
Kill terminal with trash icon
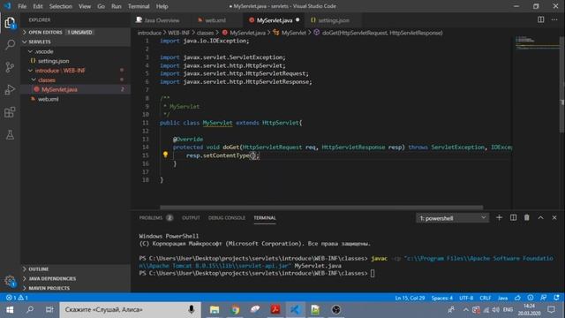click(527, 217)
